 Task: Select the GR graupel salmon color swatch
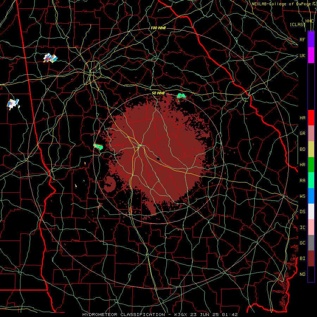(x=311, y=133)
